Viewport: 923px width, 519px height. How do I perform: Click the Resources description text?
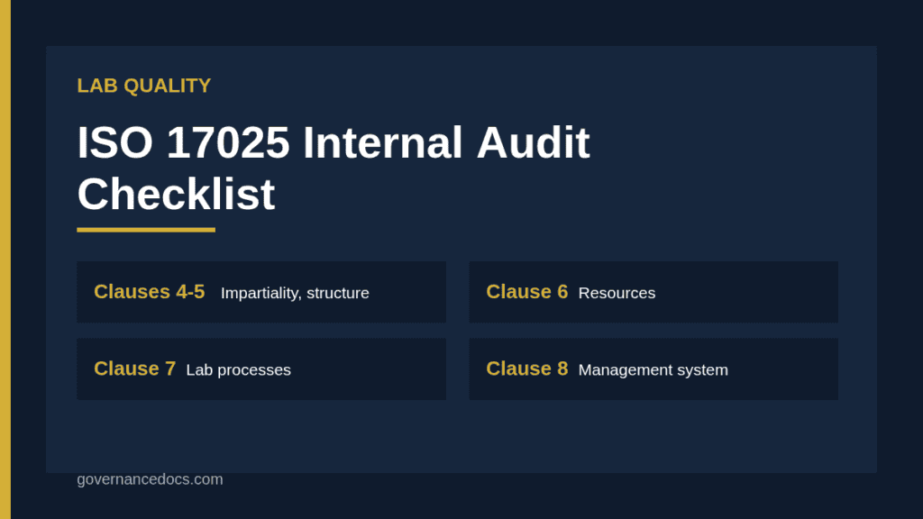(617, 293)
